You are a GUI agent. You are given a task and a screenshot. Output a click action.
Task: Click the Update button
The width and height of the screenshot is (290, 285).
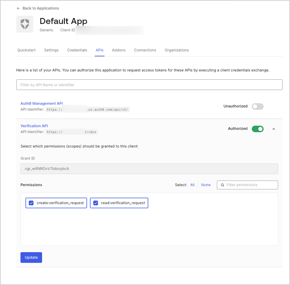[31, 257]
